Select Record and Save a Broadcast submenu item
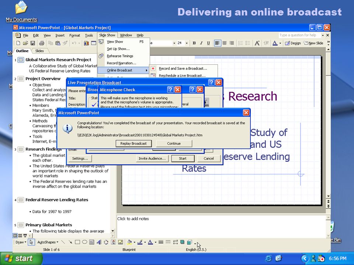This screenshot has height=265, width=354. [x=183, y=68]
